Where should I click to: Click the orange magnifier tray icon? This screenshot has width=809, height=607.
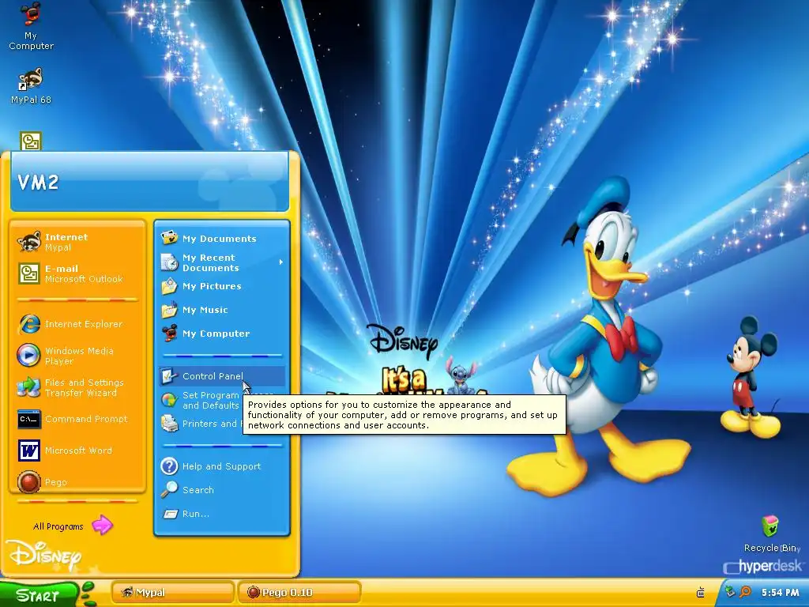(x=746, y=591)
